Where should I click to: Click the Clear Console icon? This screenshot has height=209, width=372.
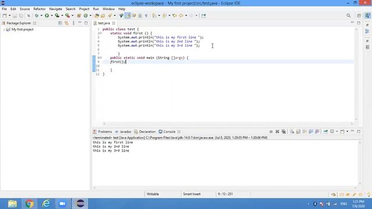point(292,132)
